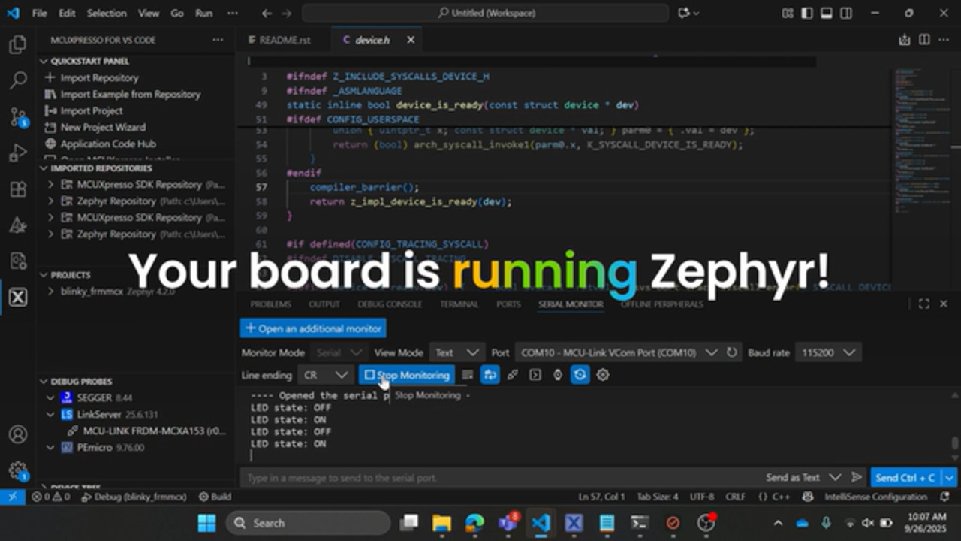Toggle the clear output icon after Stop Monitoring
Viewport: 961px width, 541px height.
[x=467, y=375]
